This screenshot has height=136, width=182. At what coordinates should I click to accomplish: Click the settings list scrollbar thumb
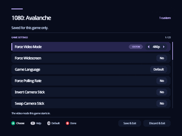[x=173, y=51]
